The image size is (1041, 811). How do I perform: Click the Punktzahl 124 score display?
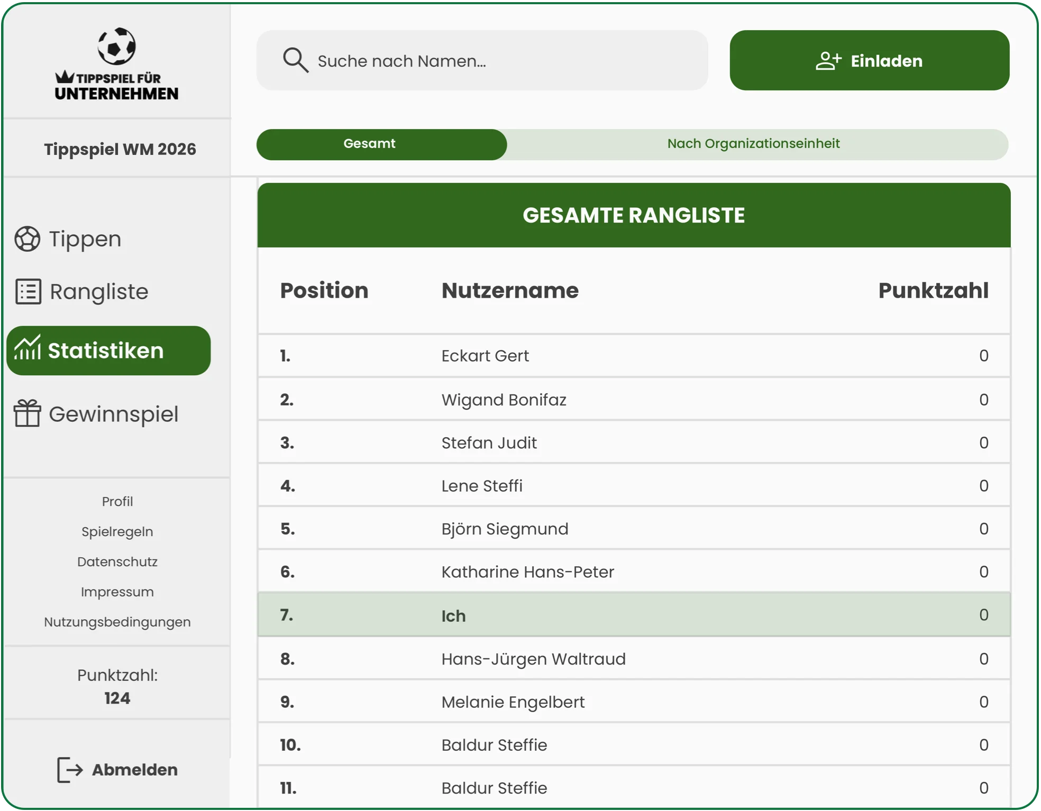coord(117,686)
